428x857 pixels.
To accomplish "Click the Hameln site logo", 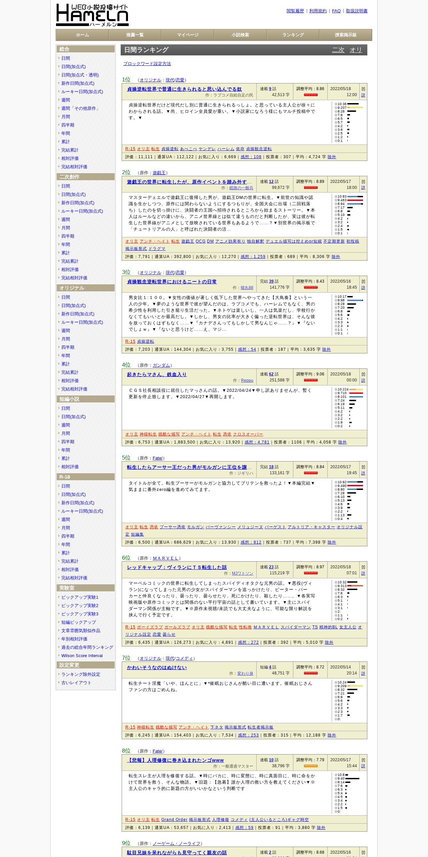I will pyautogui.click(x=92, y=15).
